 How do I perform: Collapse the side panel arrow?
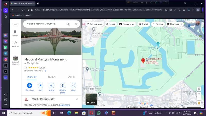(x=84, y=63)
